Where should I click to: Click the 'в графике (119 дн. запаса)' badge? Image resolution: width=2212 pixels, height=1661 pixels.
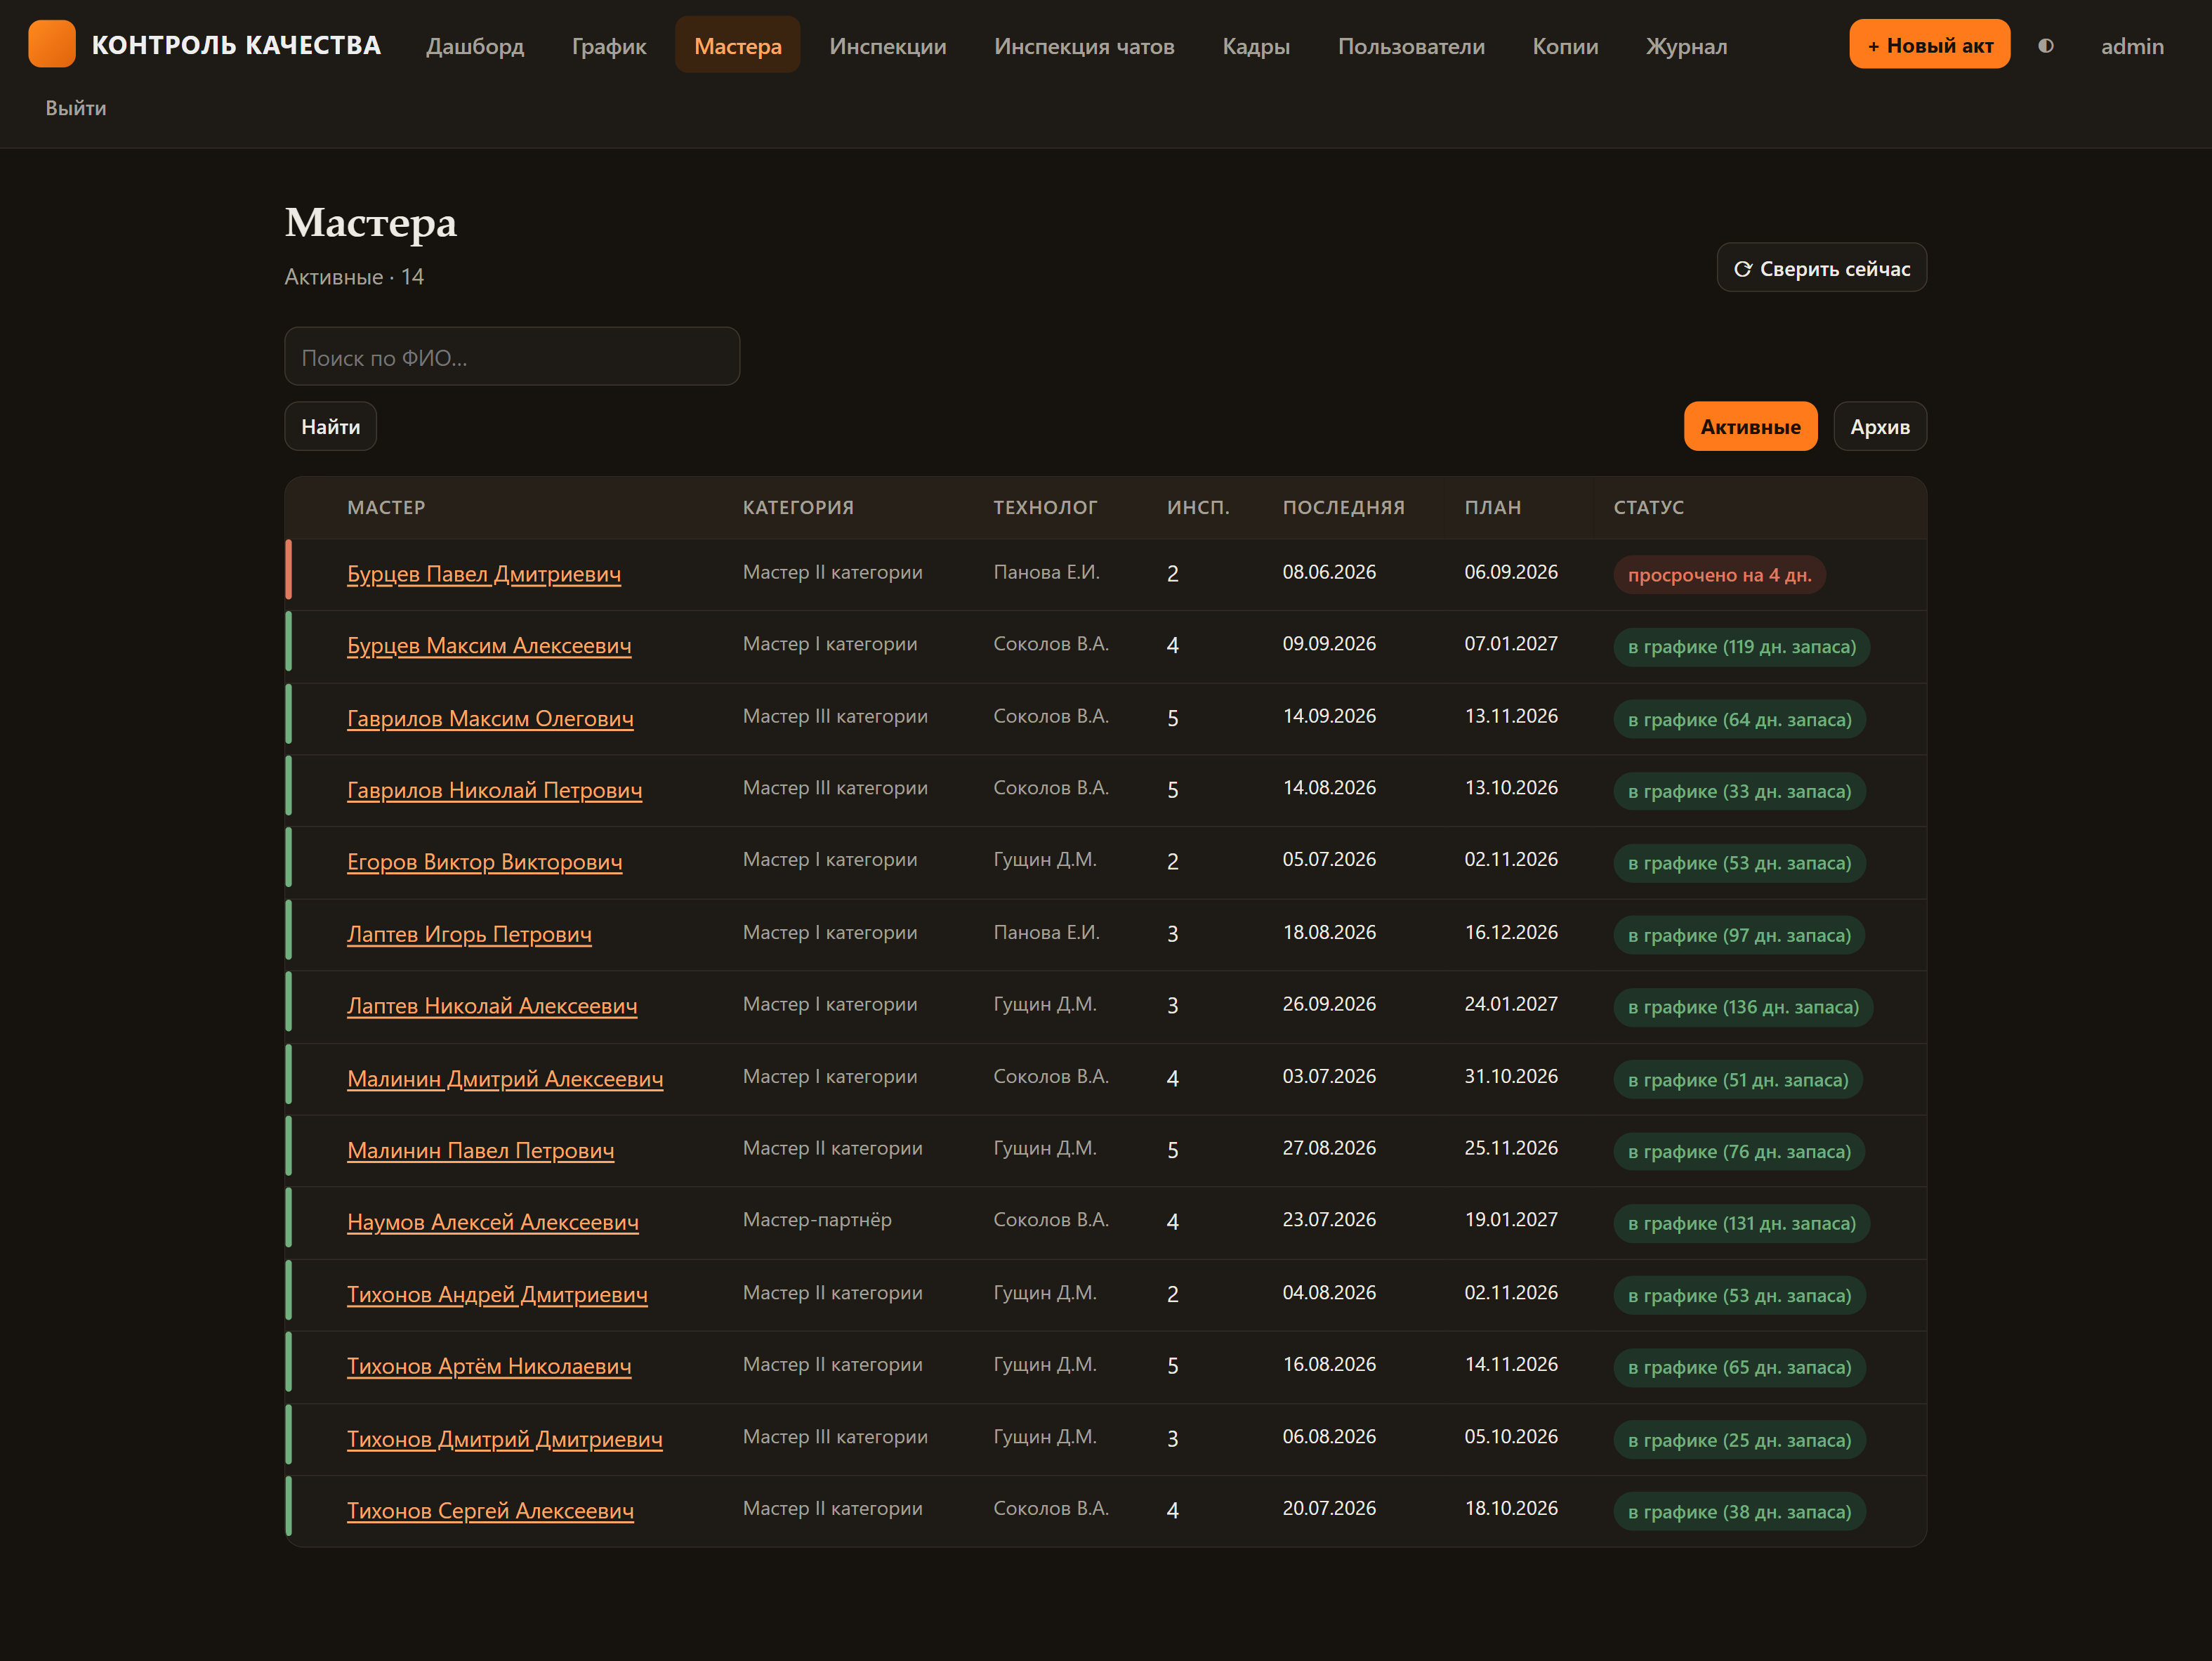point(1741,647)
